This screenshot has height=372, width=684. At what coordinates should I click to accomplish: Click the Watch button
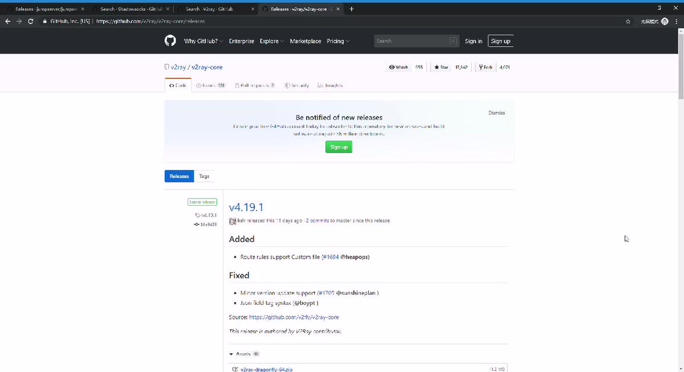[x=398, y=67]
